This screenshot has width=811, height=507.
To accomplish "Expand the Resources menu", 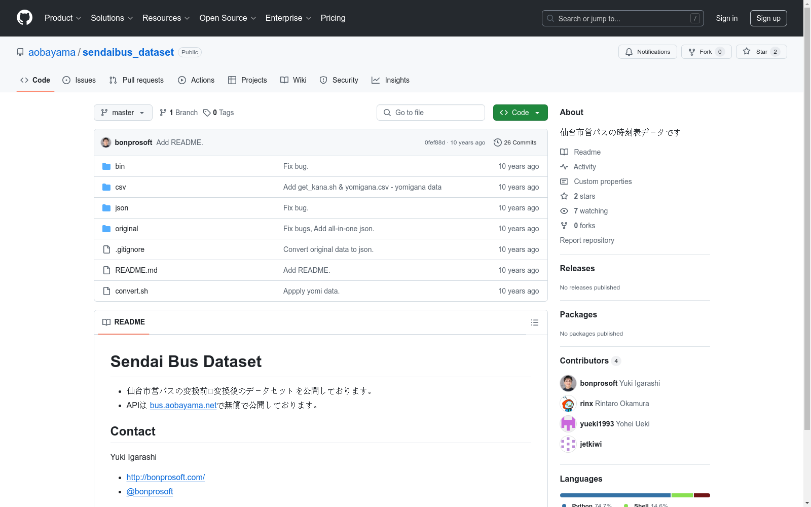I will 166,18.
